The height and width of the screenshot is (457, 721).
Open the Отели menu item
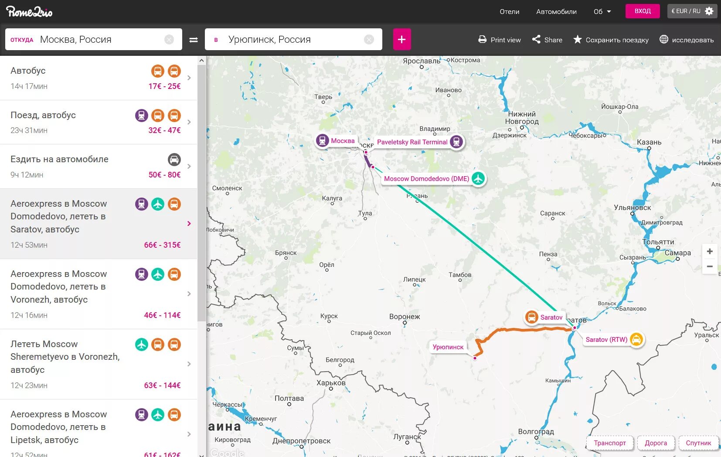[x=509, y=12]
